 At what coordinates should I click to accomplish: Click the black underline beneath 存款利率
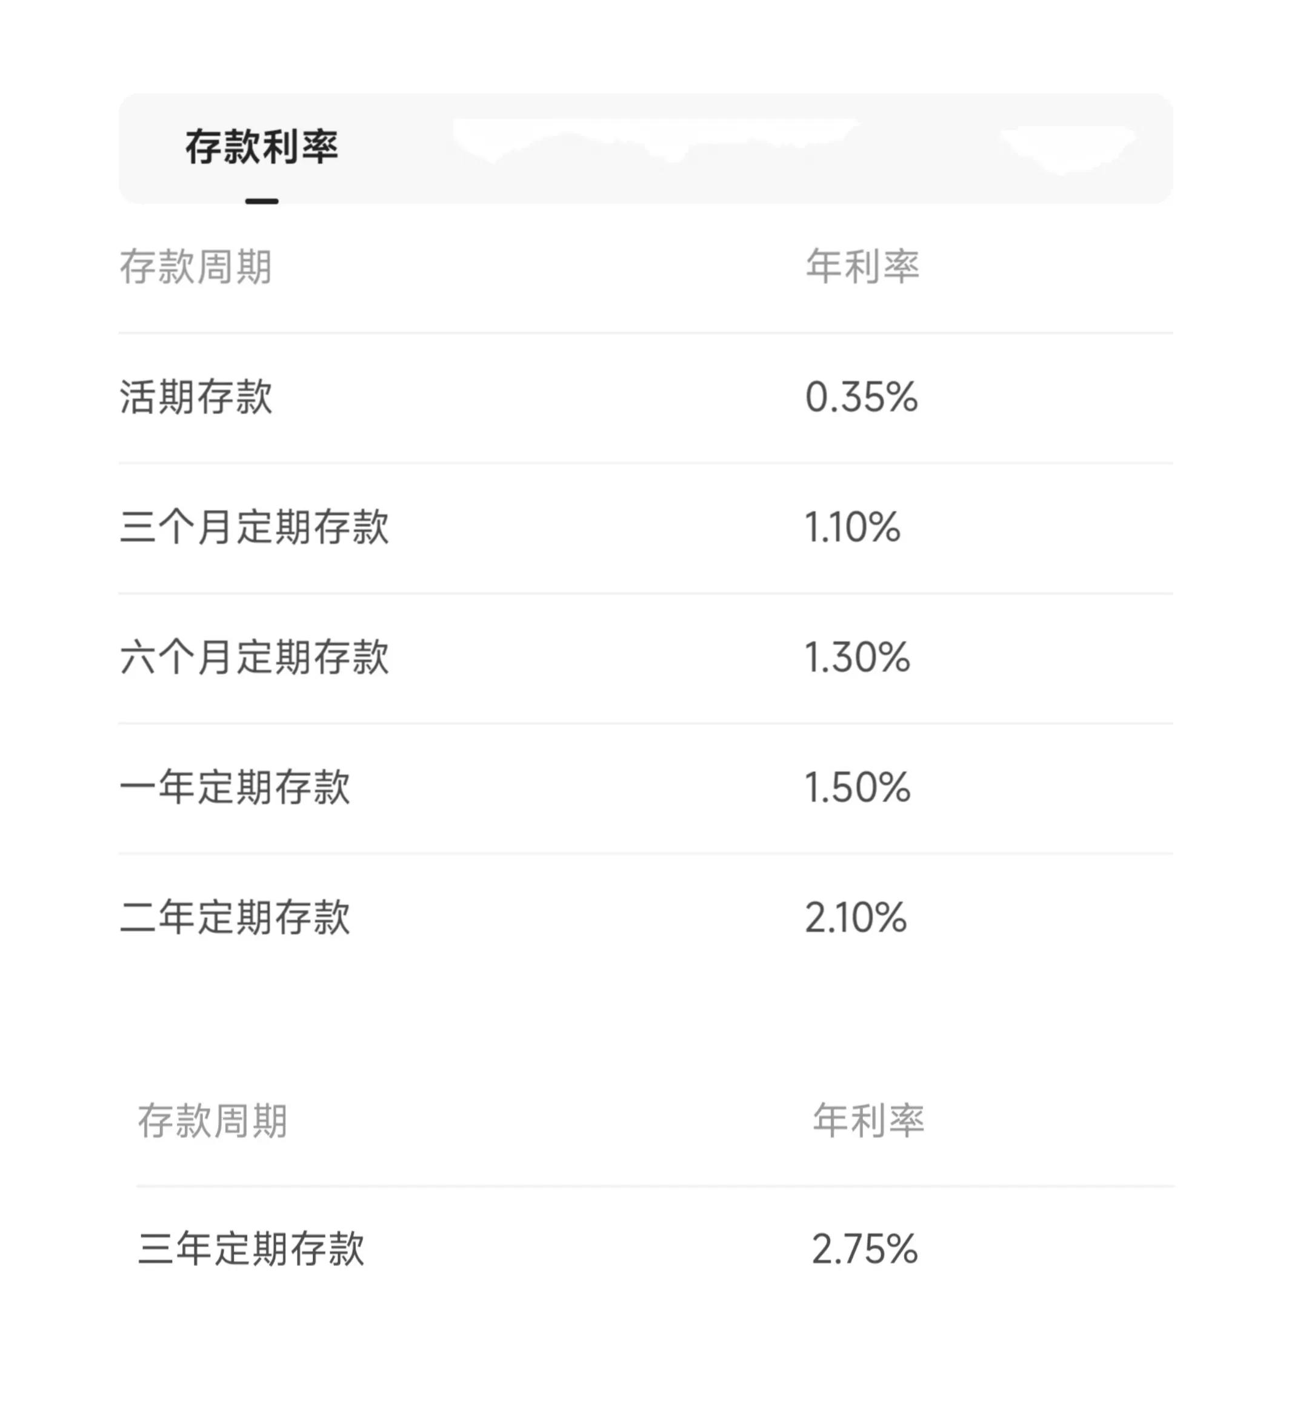pos(262,201)
